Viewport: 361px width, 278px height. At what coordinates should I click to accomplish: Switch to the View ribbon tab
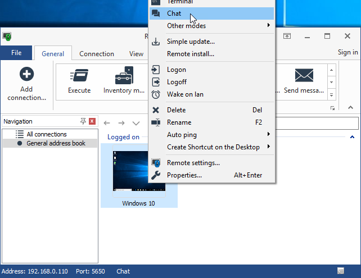pyautogui.click(x=136, y=53)
